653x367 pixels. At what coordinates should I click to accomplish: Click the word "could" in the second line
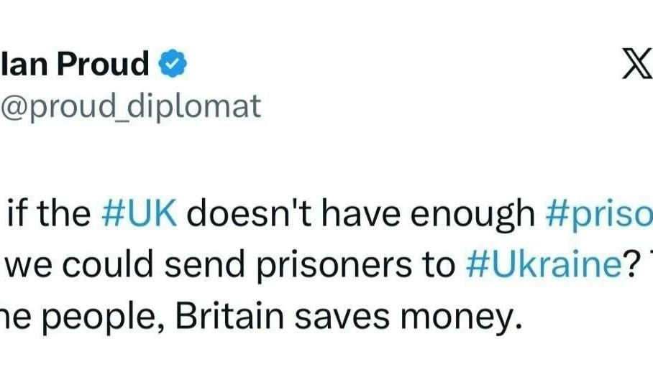click(x=108, y=264)
